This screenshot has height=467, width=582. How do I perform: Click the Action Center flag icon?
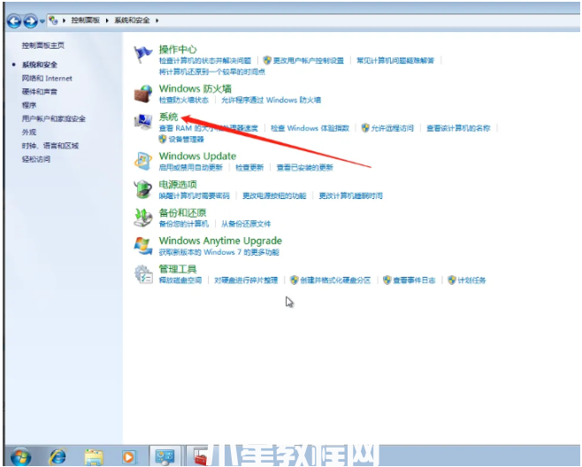click(143, 54)
